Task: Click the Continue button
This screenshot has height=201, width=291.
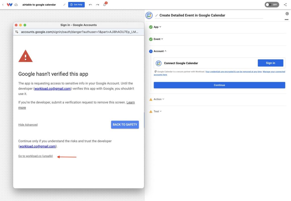Action: [219, 85]
